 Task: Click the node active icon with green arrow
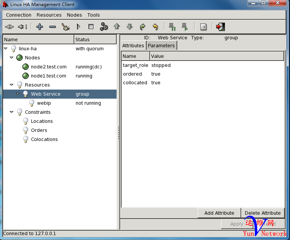click(185, 27)
